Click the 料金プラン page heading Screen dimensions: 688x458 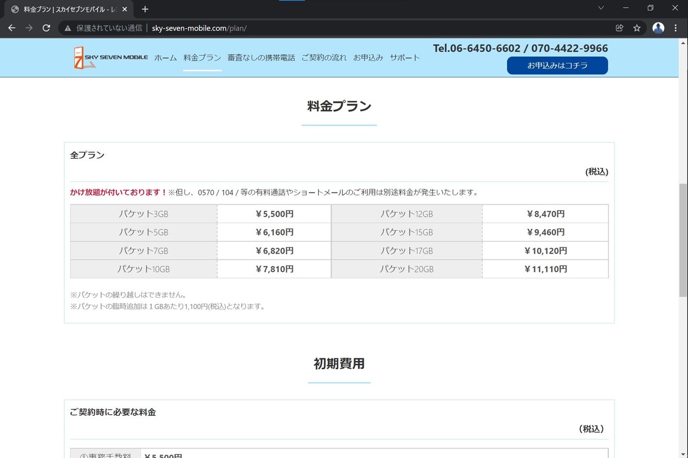pyautogui.click(x=339, y=106)
